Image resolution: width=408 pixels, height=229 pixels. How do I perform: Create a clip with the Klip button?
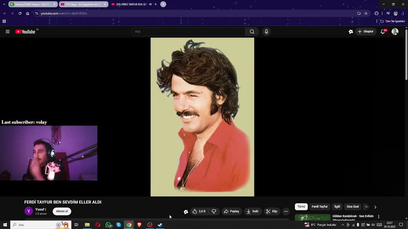pos(272,212)
